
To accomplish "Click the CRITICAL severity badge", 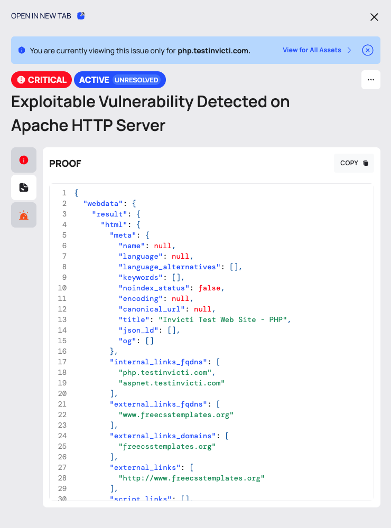I will tap(41, 80).
